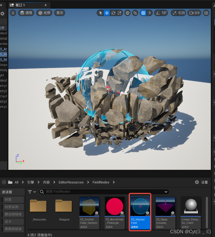Click the 静态网格体 filter button
The height and width of the screenshot is (237, 215).
(12, 214)
